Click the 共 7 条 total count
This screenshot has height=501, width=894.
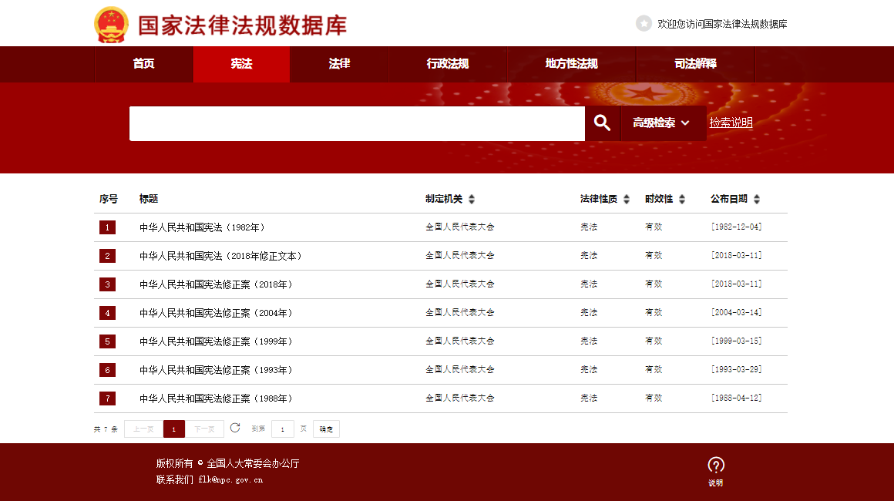point(106,429)
